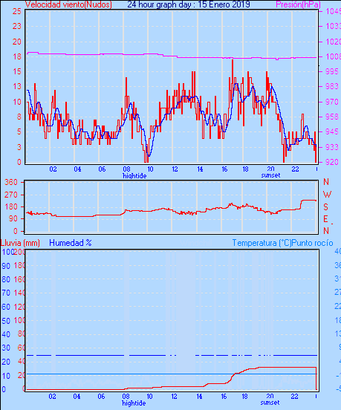Click the 'Temperatura (°C)' label
The height and width of the screenshot is (410, 341).
coord(262,243)
